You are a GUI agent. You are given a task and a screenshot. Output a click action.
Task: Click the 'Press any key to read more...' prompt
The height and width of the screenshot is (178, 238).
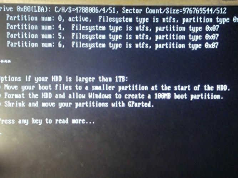[x=47, y=121]
